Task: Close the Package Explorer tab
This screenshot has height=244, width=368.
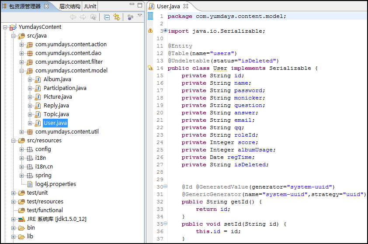Action: tap(46, 6)
